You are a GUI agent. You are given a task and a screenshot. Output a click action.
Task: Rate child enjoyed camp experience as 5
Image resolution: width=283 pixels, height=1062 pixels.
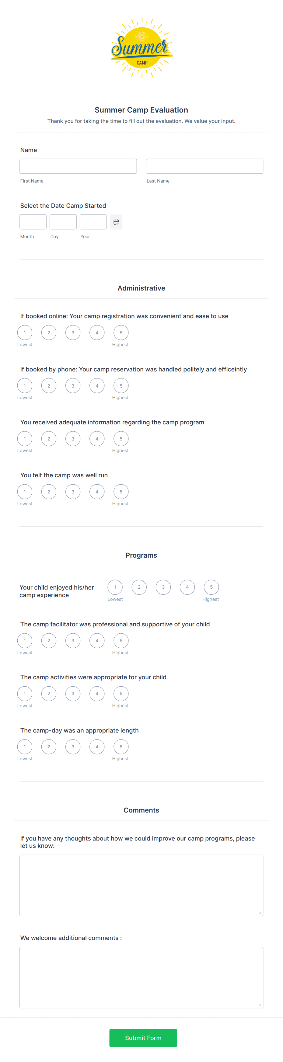(211, 587)
